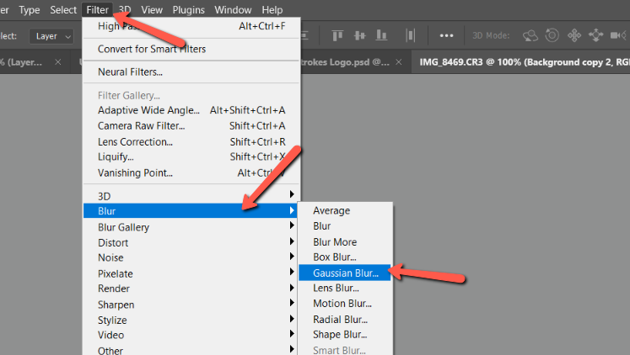The width and height of the screenshot is (630, 355).
Task: Open Camera Raw Filter from menu
Action: point(141,125)
